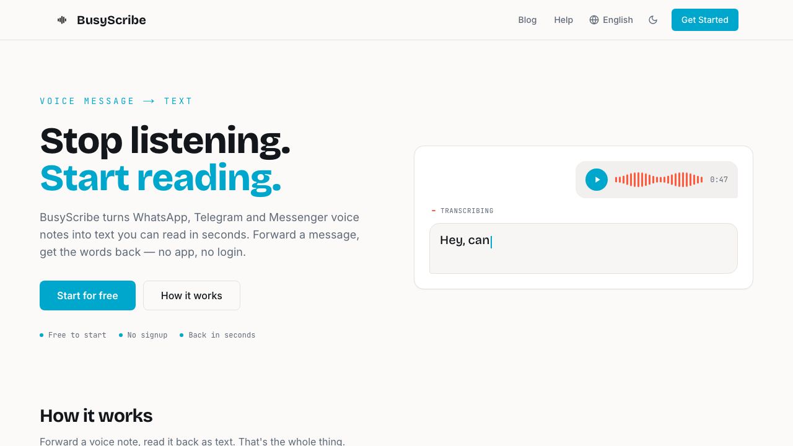Click the 'Free to start' text

pyautogui.click(x=77, y=335)
